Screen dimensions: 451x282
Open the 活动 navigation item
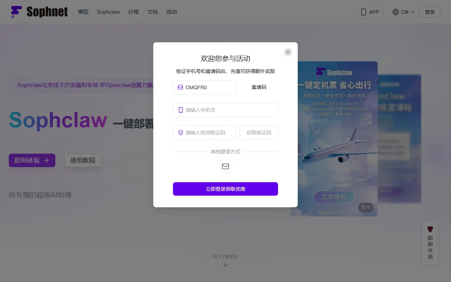coord(172,12)
